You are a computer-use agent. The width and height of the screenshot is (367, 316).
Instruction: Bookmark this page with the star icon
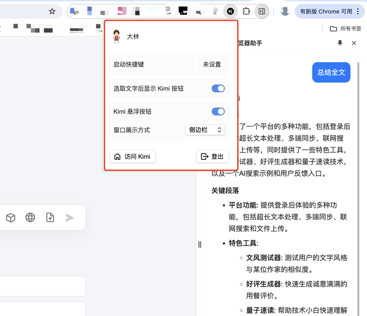click(x=52, y=11)
